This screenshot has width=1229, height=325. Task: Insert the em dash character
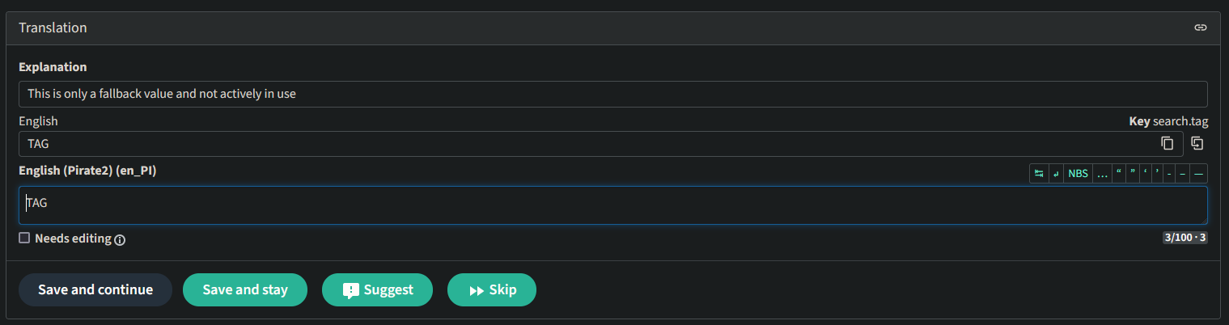(1198, 173)
